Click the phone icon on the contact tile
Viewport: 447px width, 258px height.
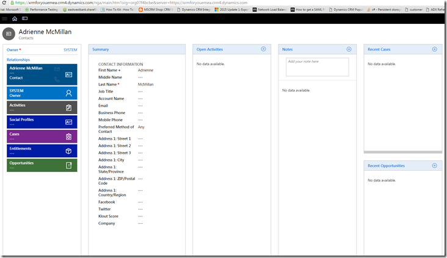point(57,79)
